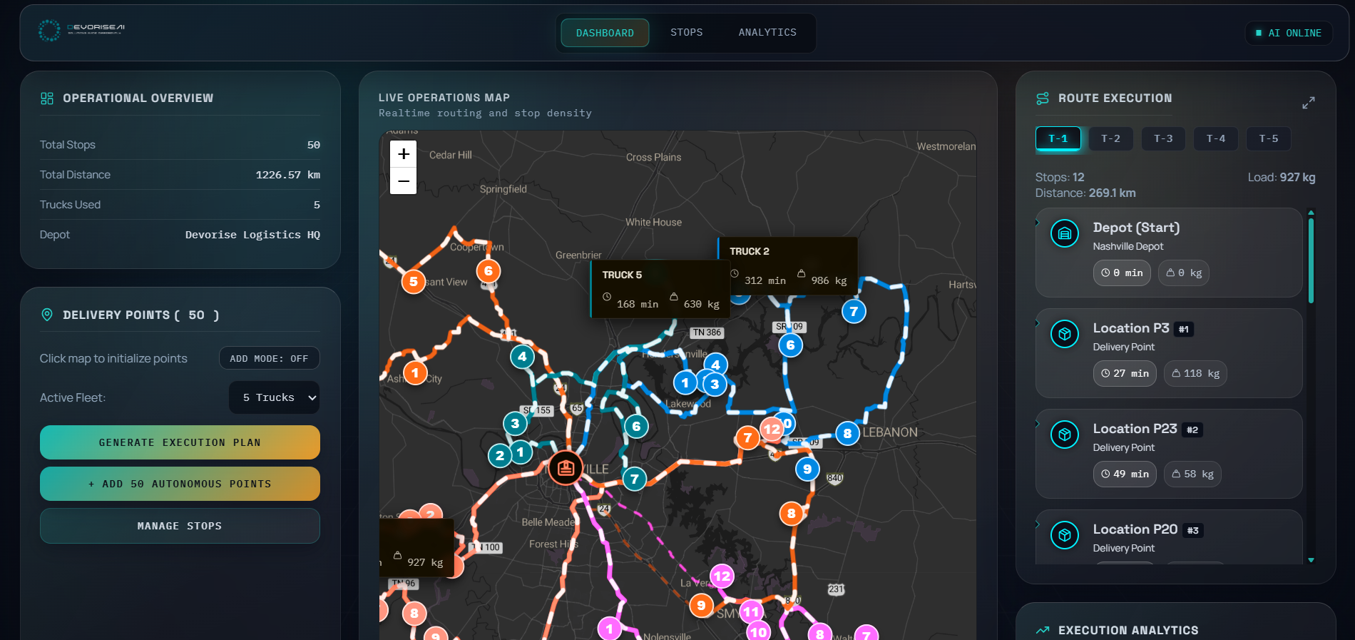This screenshot has width=1355, height=640.
Task: Open the Stops tab
Action: [x=686, y=33]
